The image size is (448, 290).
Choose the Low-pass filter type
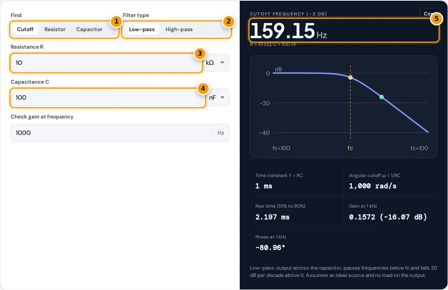click(141, 29)
